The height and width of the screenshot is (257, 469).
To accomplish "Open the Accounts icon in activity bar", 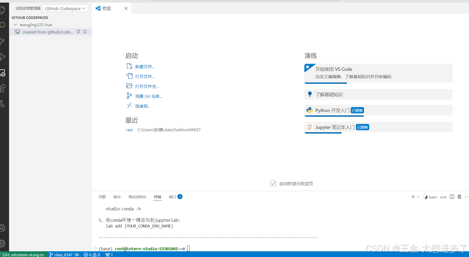I will click(x=2, y=228).
